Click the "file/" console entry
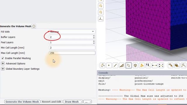 [x=102, y=84]
